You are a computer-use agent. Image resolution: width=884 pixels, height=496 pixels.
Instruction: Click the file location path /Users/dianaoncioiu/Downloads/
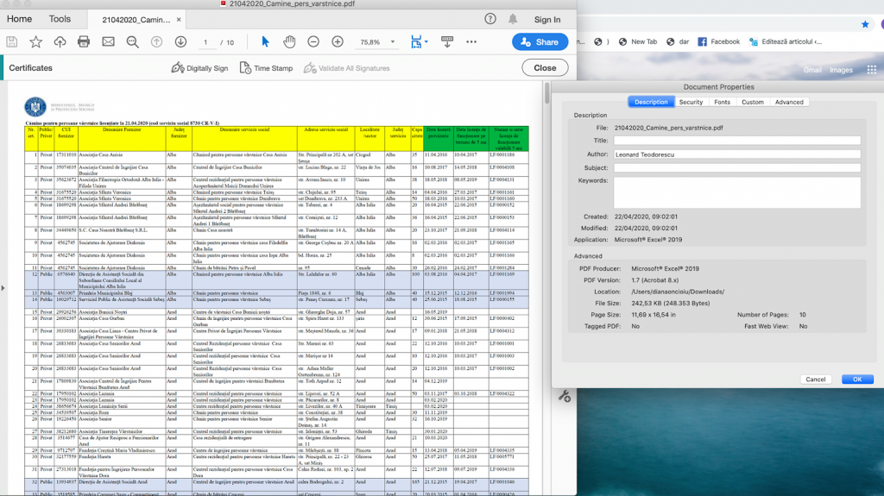(x=678, y=292)
